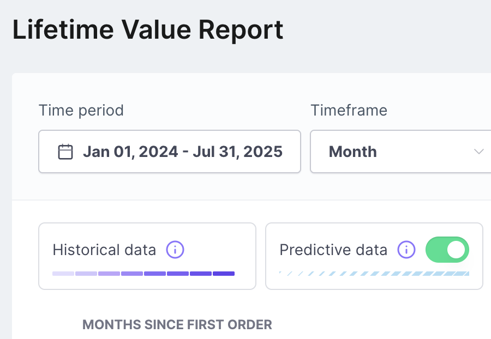The image size is (491, 339).
Task: Click the info icon beside Predictive data
Action: click(x=406, y=250)
